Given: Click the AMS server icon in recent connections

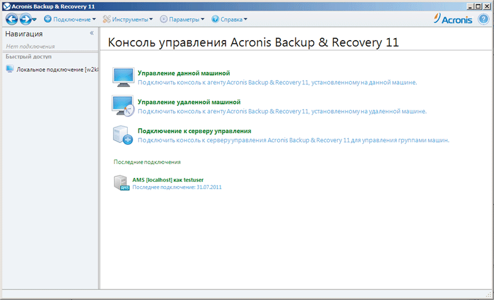Looking at the screenshot, I should click(x=121, y=182).
